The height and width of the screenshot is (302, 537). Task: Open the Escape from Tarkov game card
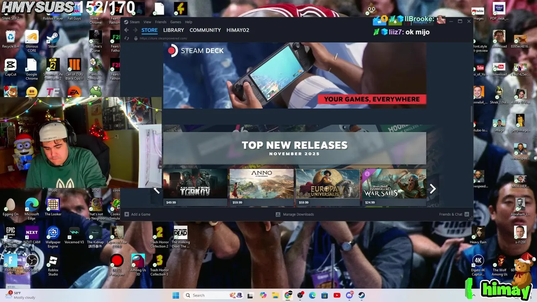coord(195,187)
